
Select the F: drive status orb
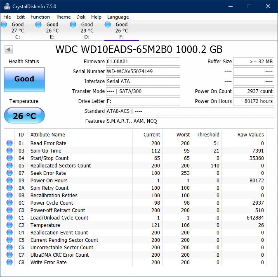click(108, 24)
